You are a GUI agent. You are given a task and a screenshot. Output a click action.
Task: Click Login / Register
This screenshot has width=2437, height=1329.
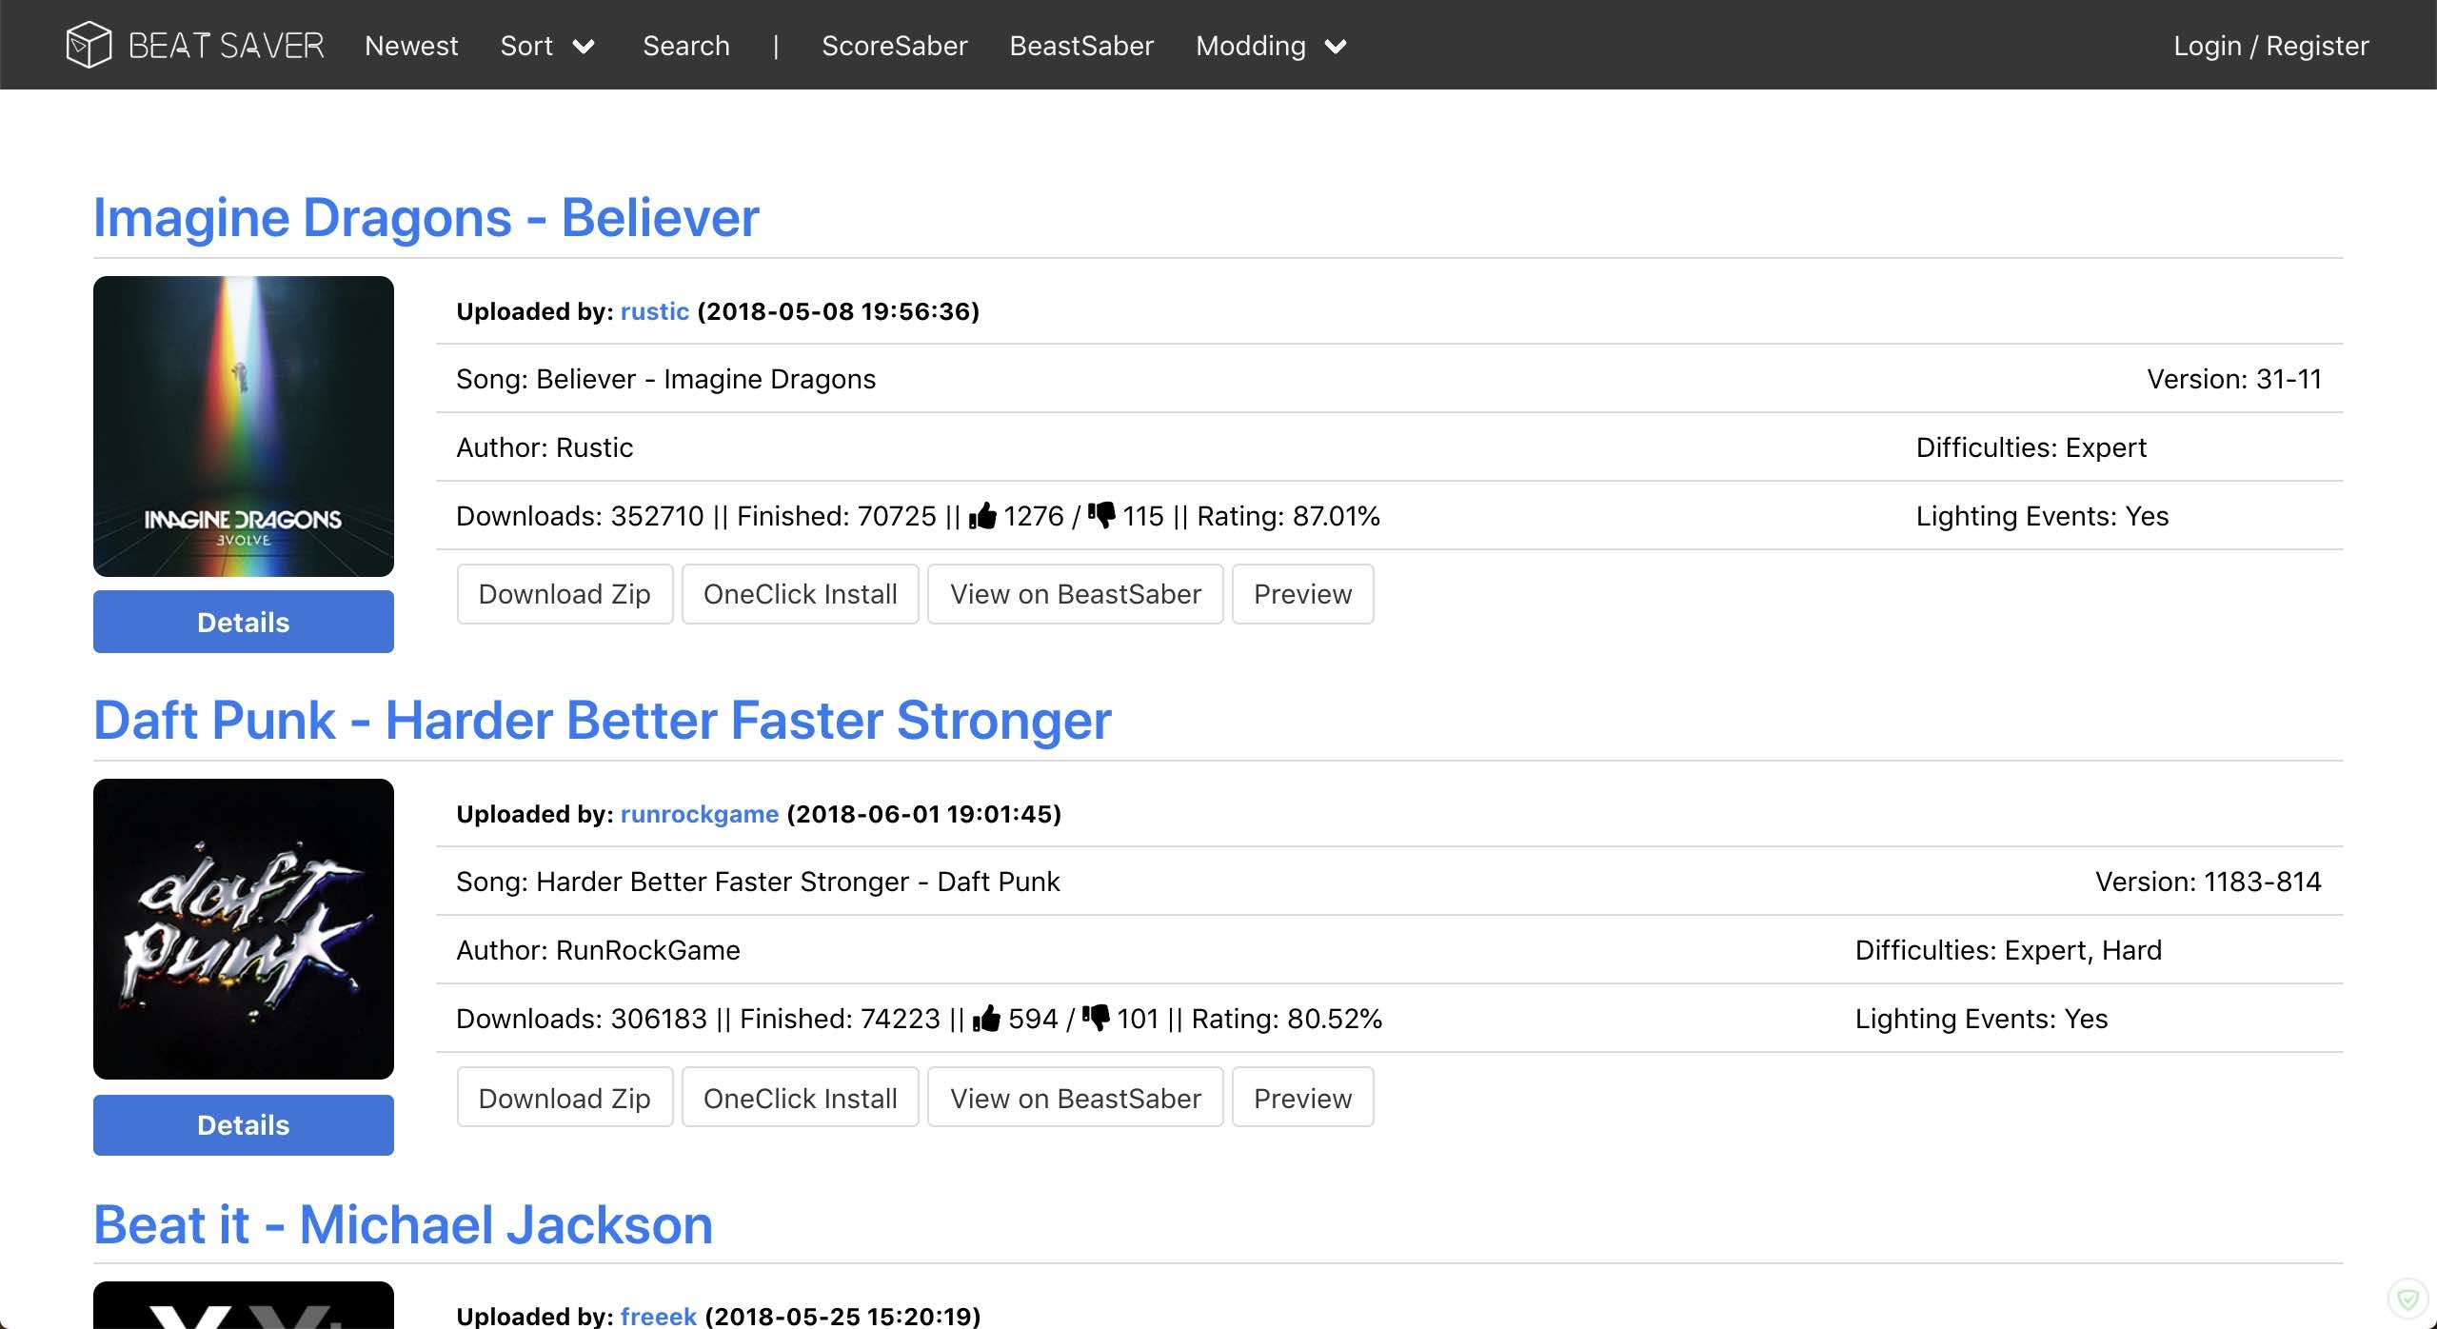click(x=2270, y=46)
